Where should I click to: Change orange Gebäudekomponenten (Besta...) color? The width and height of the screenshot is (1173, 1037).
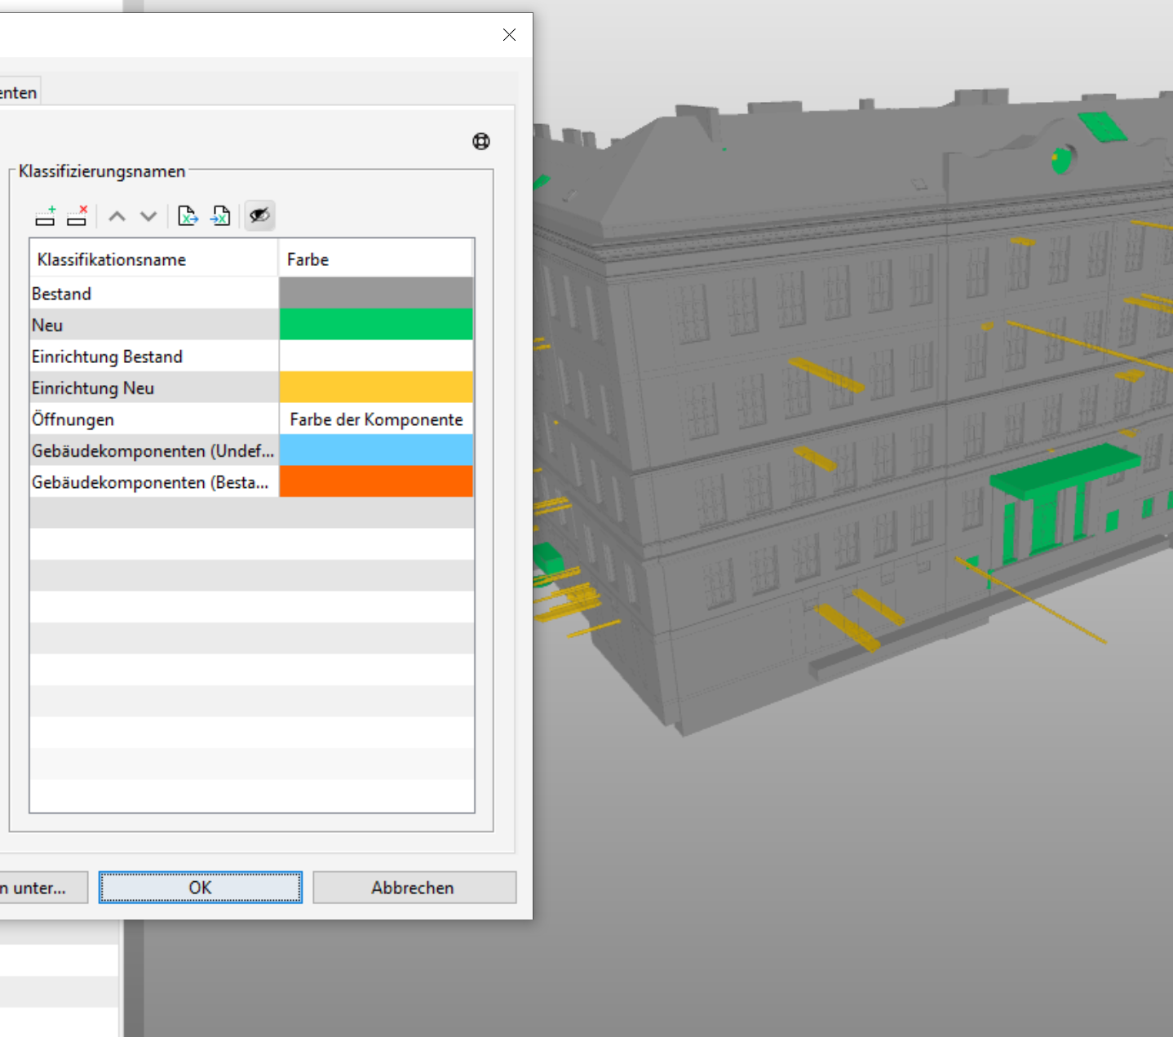[x=376, y=481]
